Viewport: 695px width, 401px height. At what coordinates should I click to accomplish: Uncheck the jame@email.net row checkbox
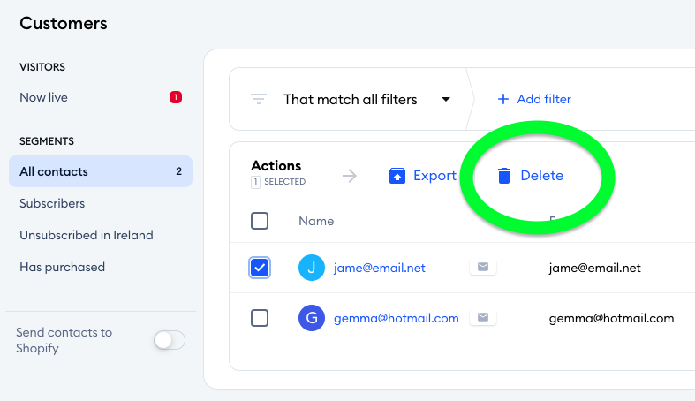[x=260, y=268]
